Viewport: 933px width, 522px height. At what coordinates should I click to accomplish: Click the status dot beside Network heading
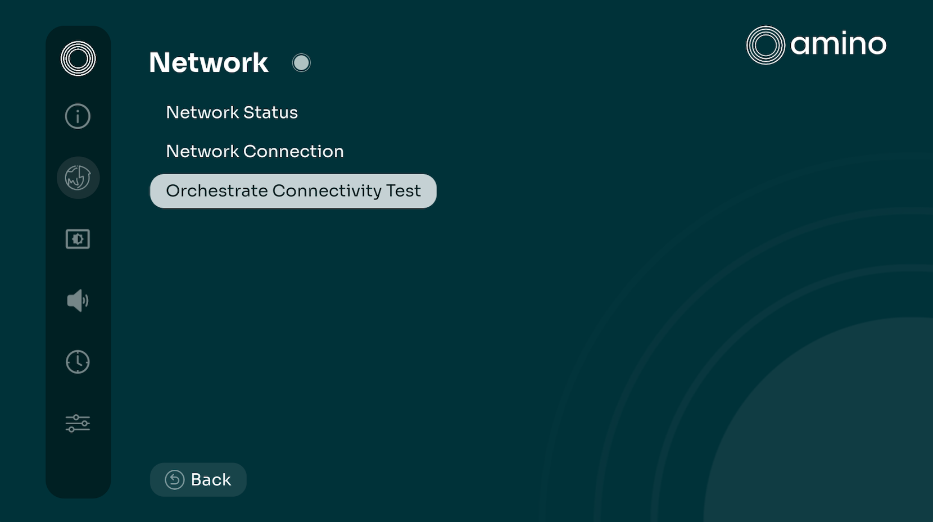coord(301,62)
